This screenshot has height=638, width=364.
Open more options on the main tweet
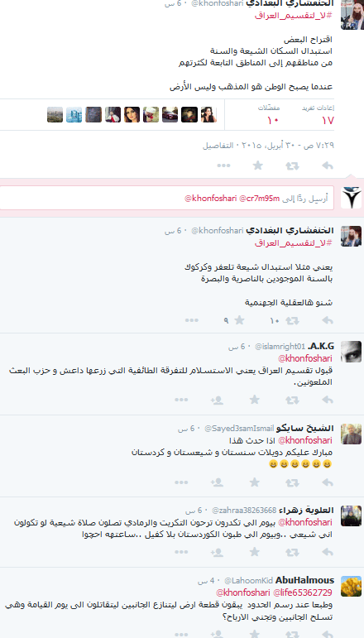click(x=223, y=165)
